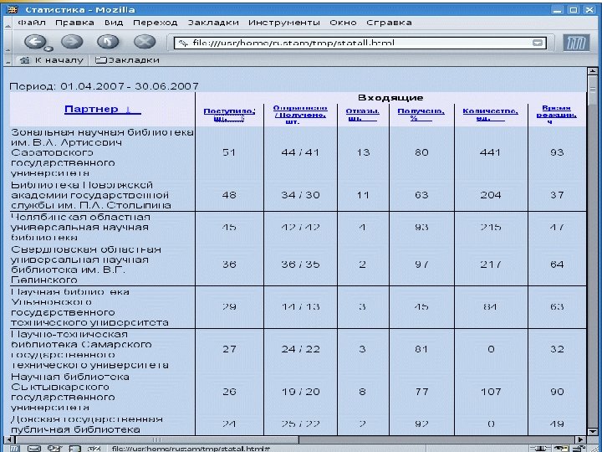Sort by the Время реакции, ч header
602x452 pixels.
556,115
